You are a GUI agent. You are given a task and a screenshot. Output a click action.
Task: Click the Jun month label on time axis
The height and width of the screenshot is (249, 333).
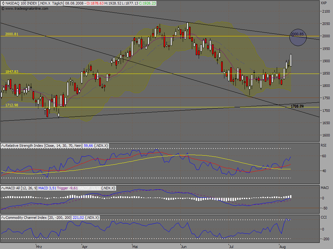coord(184,247)
